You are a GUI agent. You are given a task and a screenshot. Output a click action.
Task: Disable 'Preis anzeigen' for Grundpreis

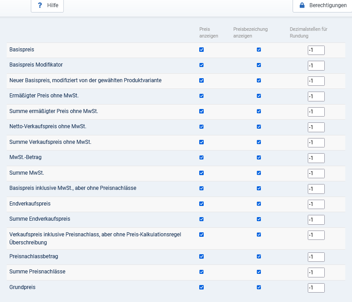(201, 287)
